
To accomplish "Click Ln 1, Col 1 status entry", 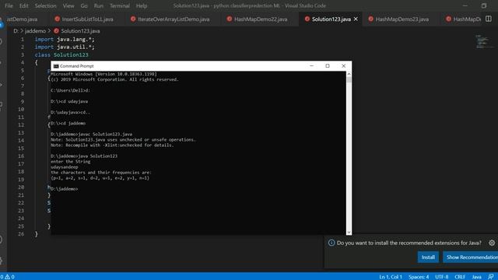I will (x=391, y=277).
